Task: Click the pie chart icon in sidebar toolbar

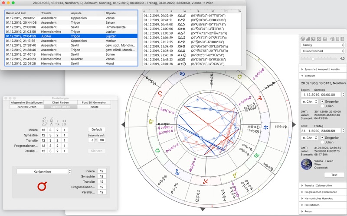Action: coord(332,39)
